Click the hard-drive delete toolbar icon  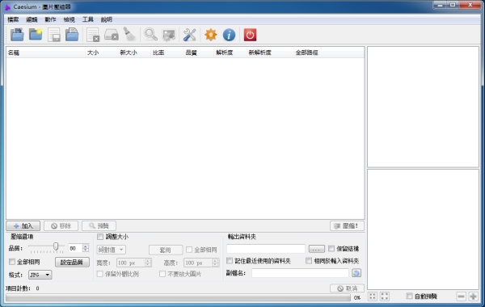[x=112, y=35]
